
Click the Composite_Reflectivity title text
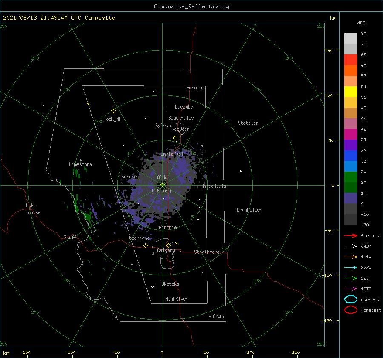tap(191, 6)
